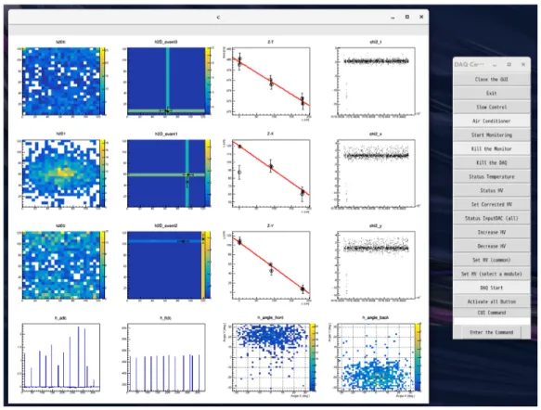Select the Z-Y fit line plot
Viewport: 541px width, 410px height.
pos(271,264)
